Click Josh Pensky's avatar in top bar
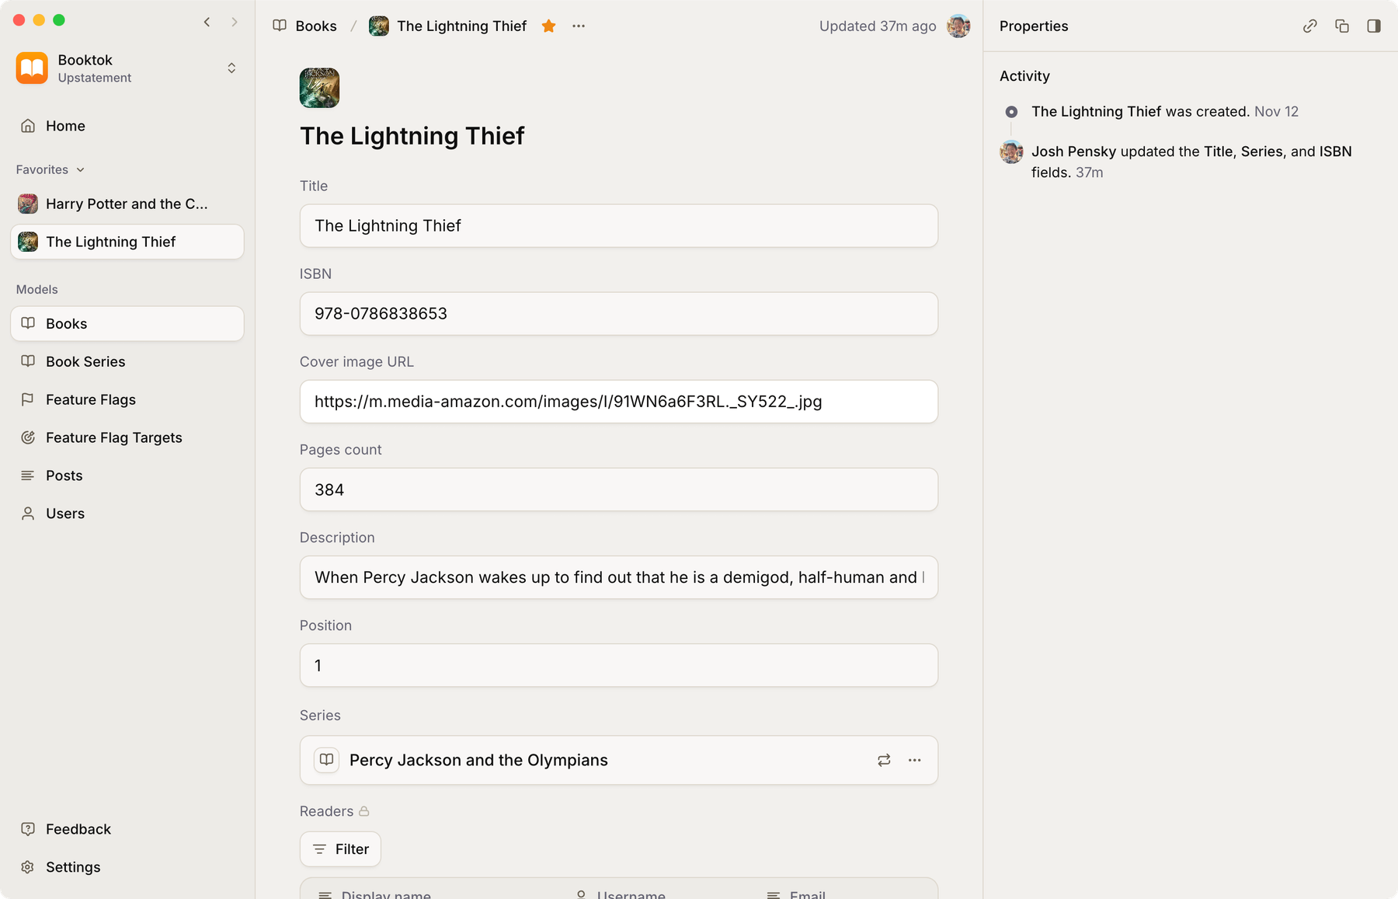The width and height of the screenshot is (1398, 899). (x=959, y=26)
